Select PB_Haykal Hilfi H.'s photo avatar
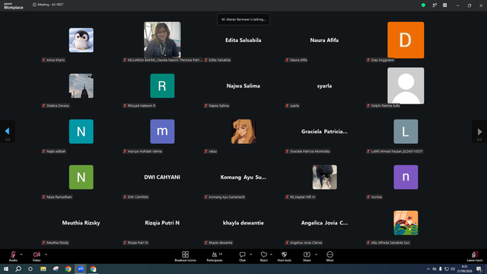 (325, 177)
